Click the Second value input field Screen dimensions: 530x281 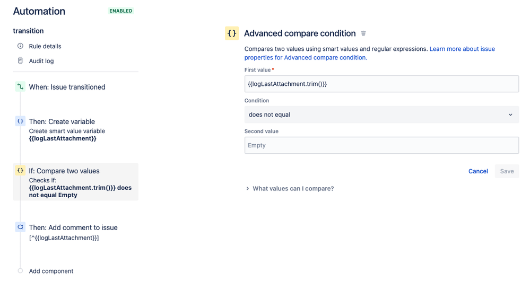point(381,145)
